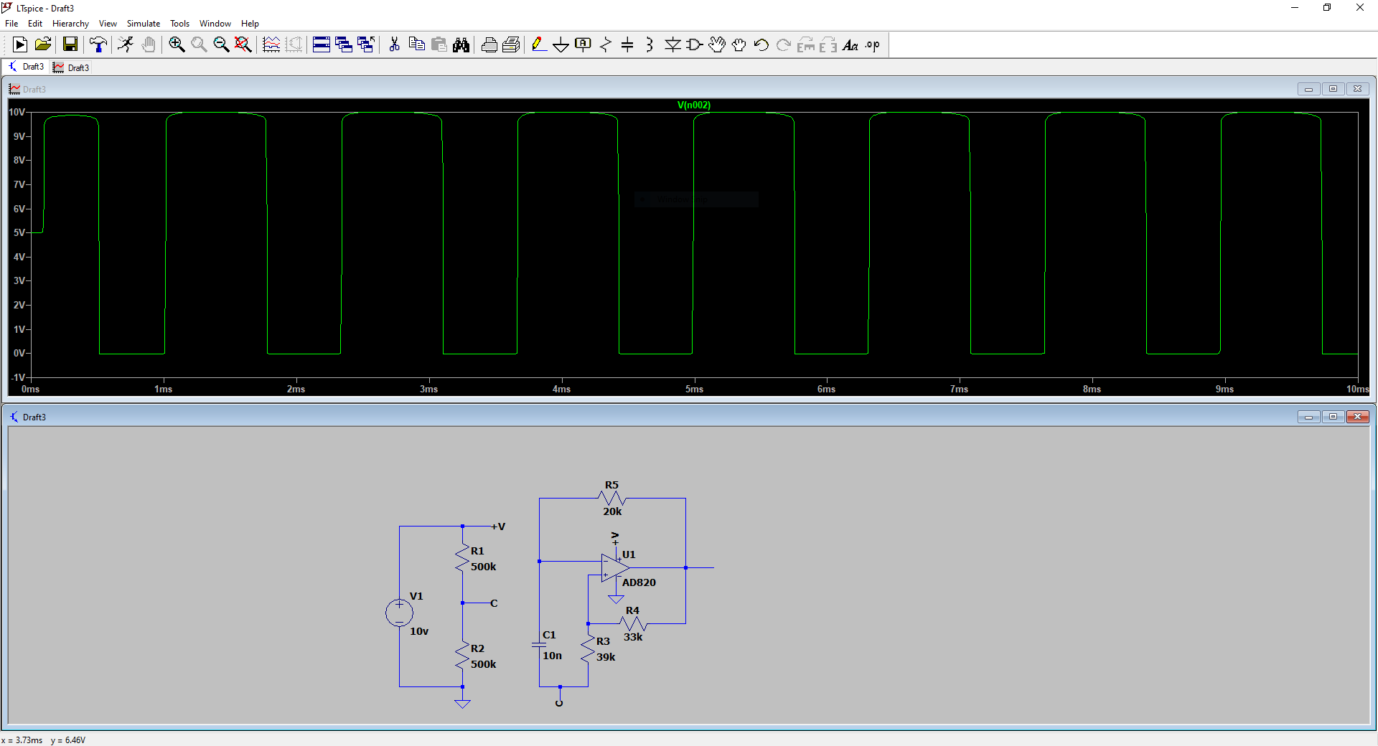This screenshot has width=1378, height=746.
Task: Zoom out with the magnifier minus icon
Action: [x=221, y=45]
